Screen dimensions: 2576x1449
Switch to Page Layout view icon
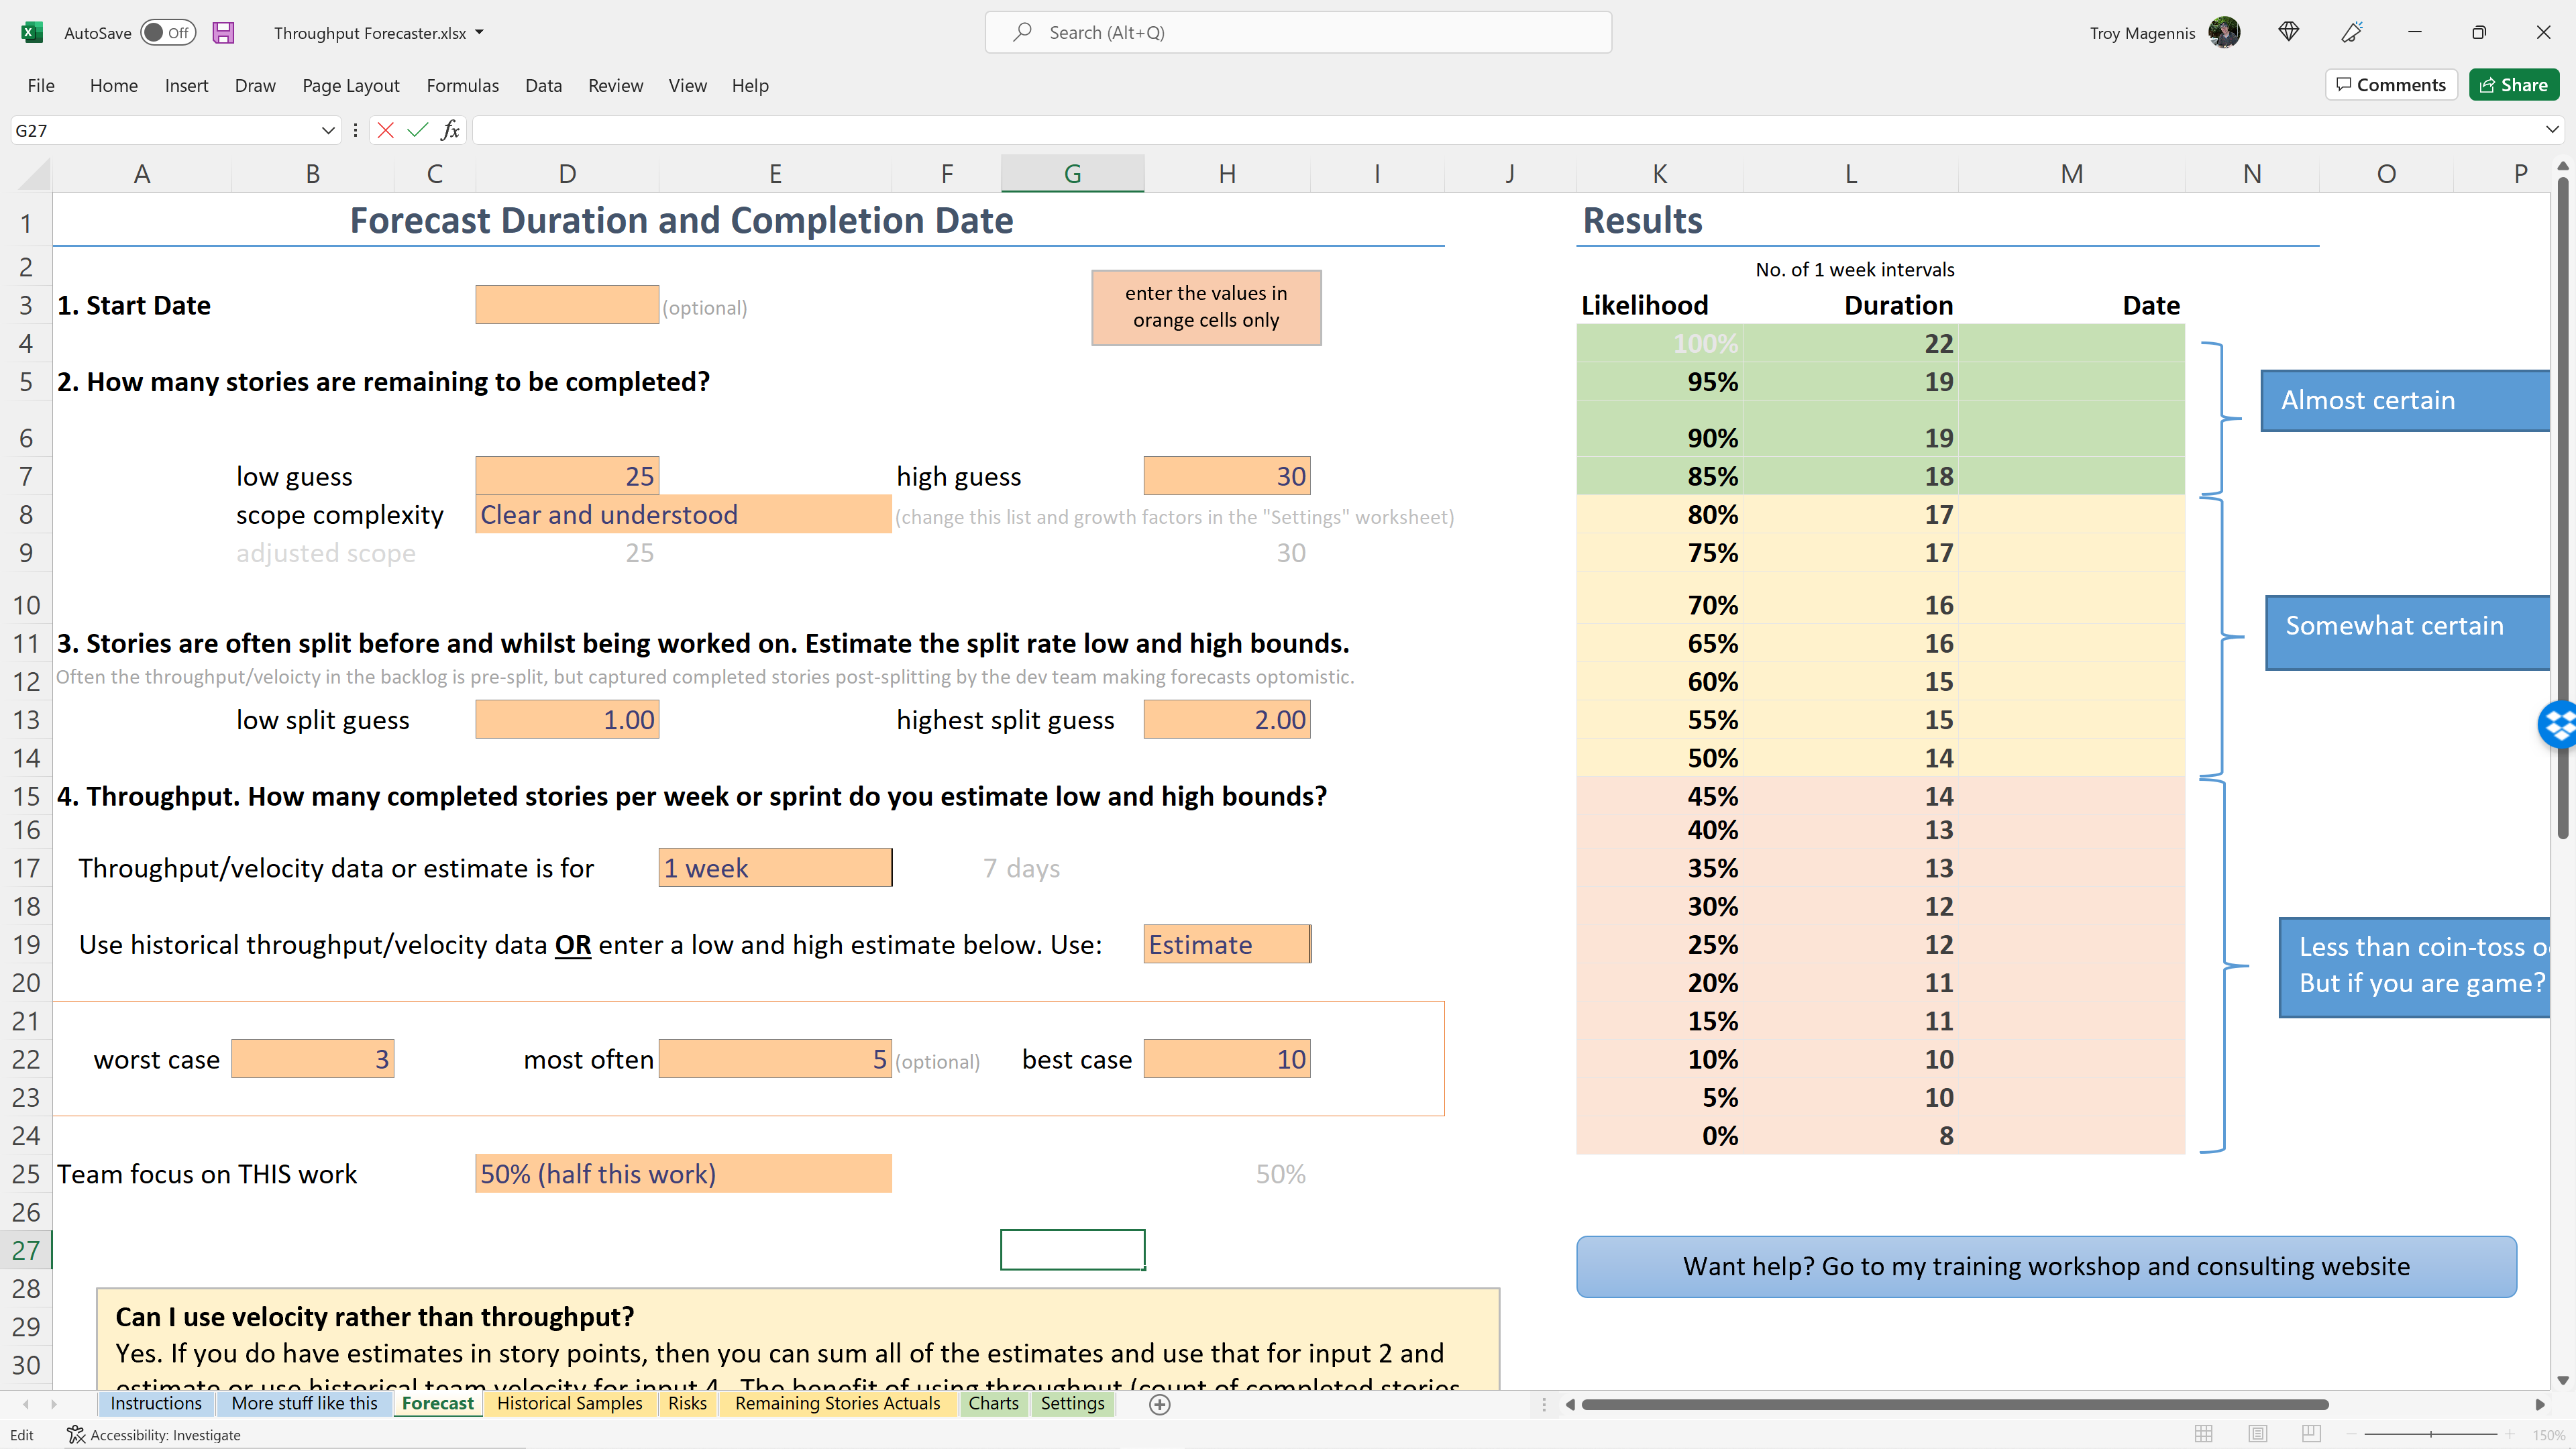pos(2257,1434)
